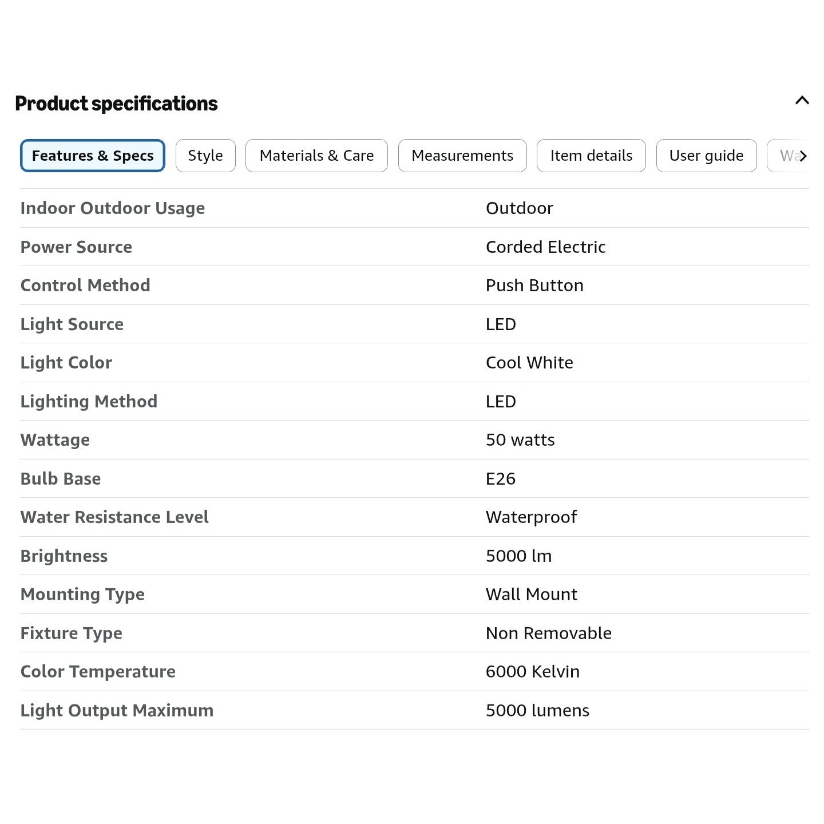
Task: Click the Light Output Maximum label
Action: click(117, 710)
